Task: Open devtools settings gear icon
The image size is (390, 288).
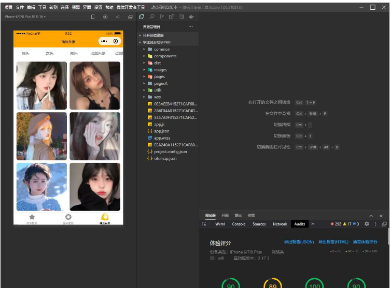Action: click(x=367, y=224)
